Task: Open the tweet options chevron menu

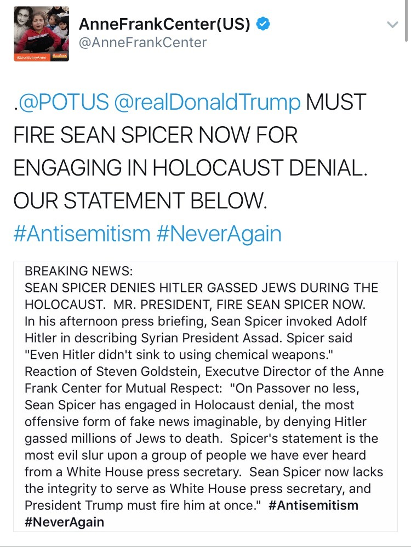Action: [x=391, y=25]
